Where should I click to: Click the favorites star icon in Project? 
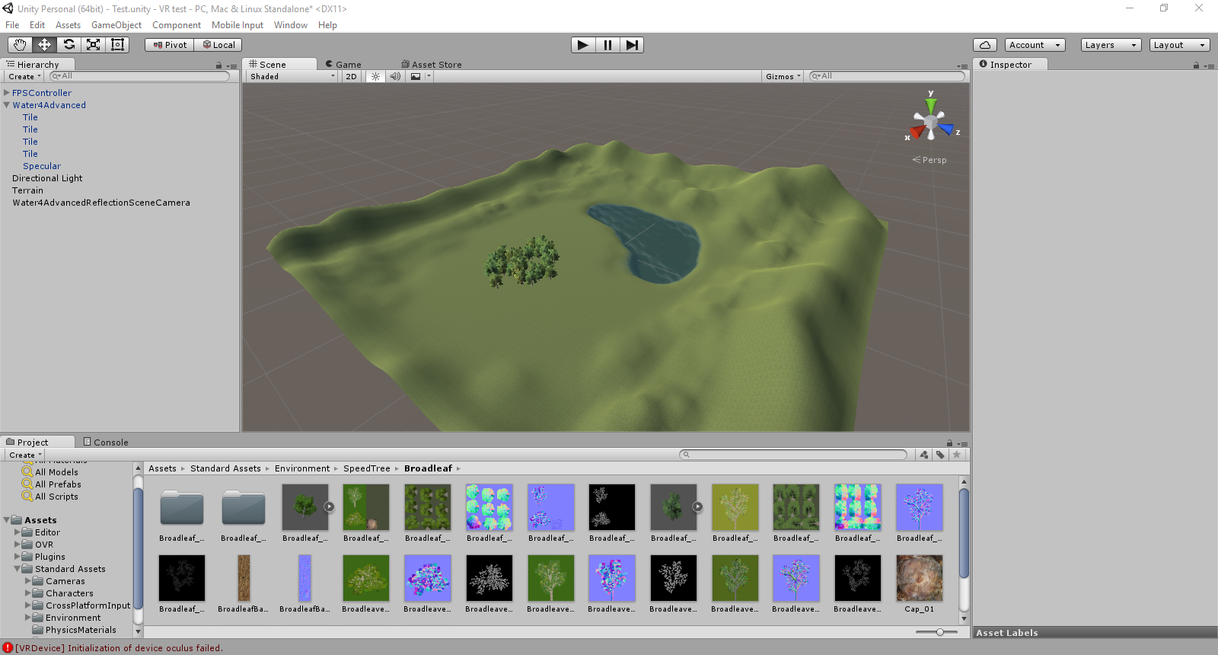[957, 455]
